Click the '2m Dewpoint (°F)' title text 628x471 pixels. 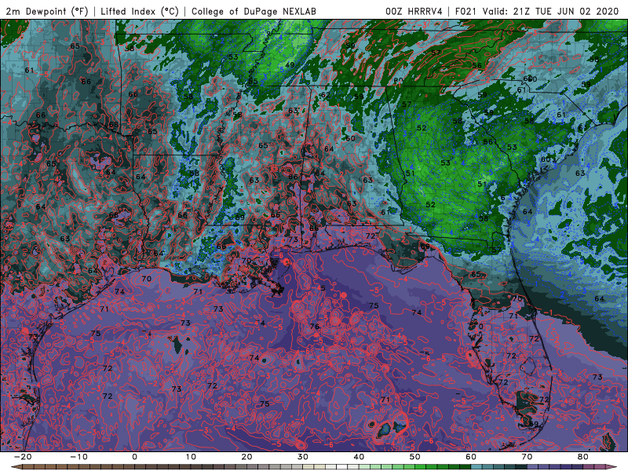tap(46, 11)
